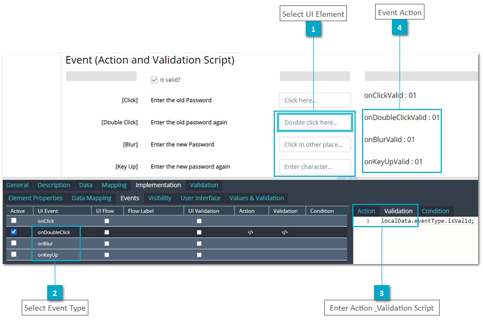Focus the 'Double click here...' input field

315,123
